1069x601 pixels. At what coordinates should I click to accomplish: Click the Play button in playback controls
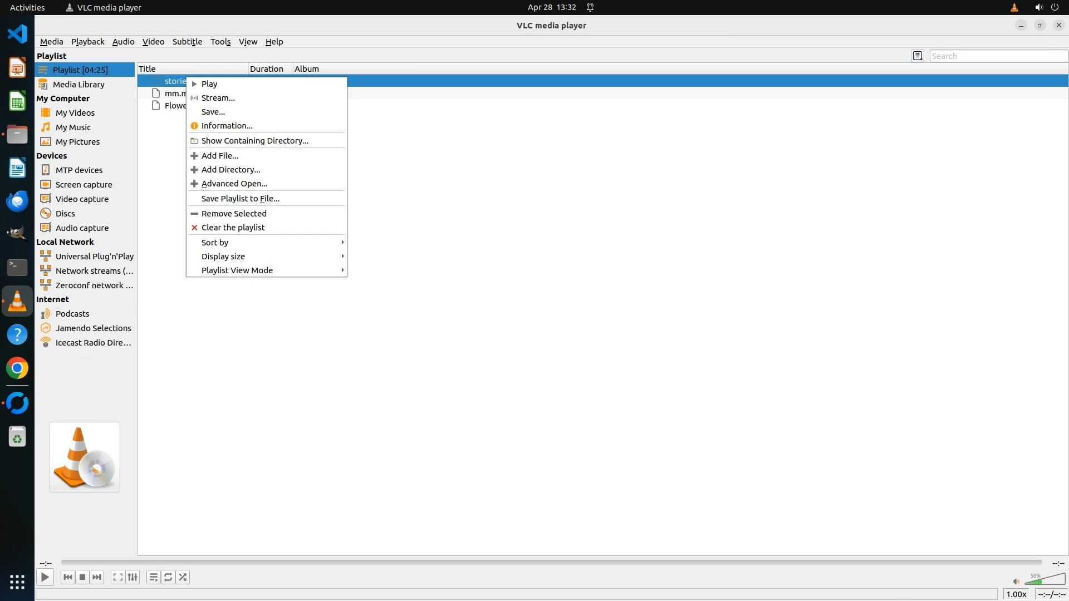pos(45,577)
